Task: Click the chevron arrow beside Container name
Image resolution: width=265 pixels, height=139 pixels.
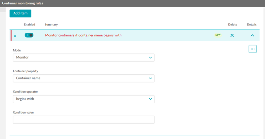Action: click(151, 78)
